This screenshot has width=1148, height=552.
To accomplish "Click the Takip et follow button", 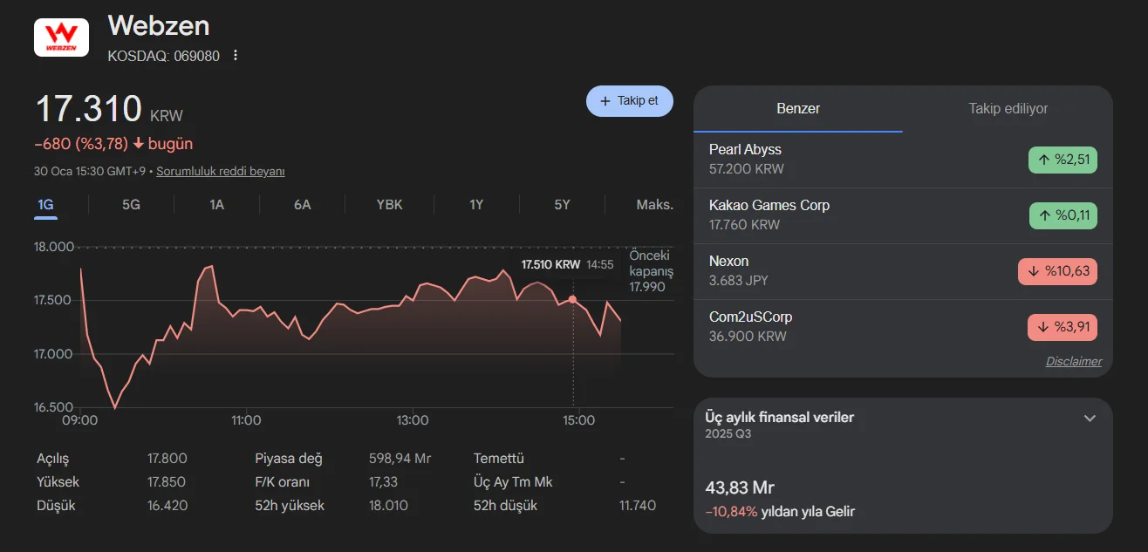I will click(x=629, y=101).
